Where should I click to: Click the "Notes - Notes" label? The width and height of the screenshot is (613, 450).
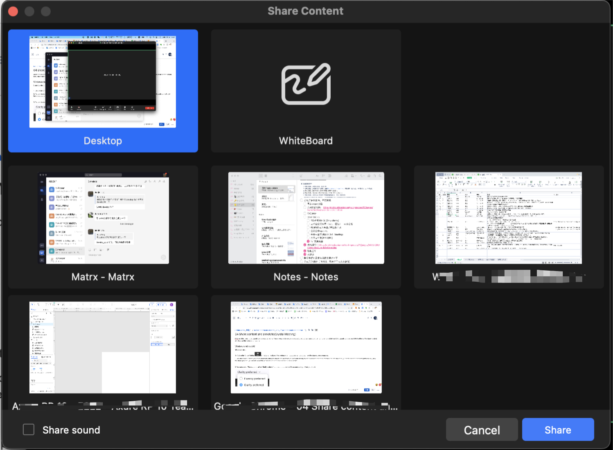pos(306,277)
